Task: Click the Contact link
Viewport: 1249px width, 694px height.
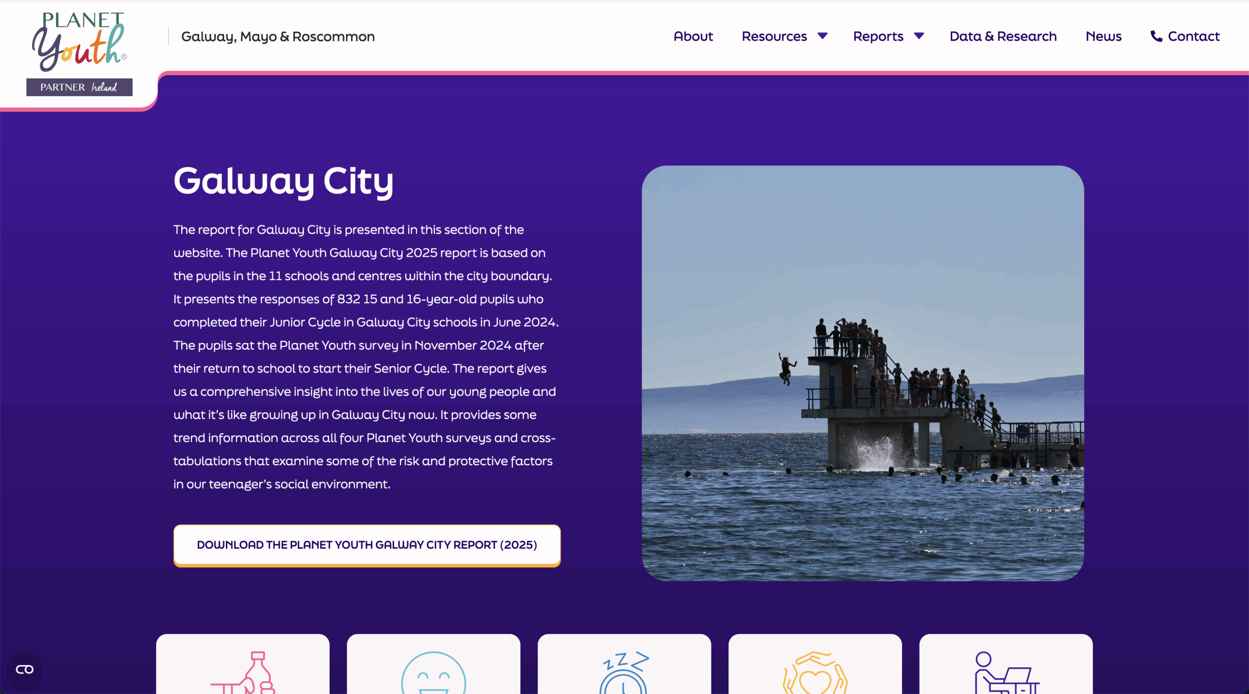Action: (1194, 36)
